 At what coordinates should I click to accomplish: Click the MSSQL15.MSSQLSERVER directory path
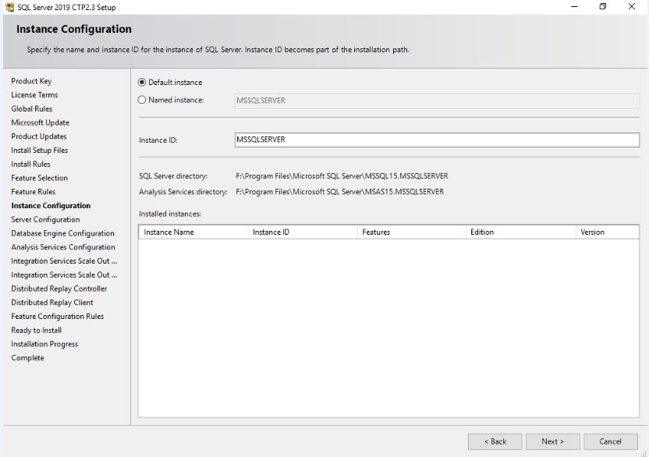click(x=342, y=176)
